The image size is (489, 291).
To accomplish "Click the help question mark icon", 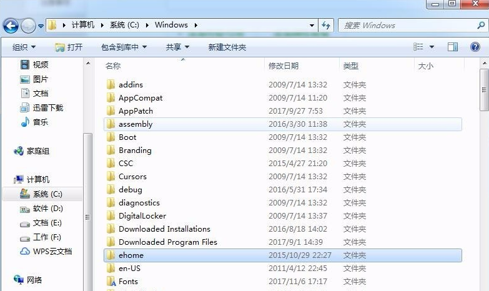I will [x=474, y=47].
